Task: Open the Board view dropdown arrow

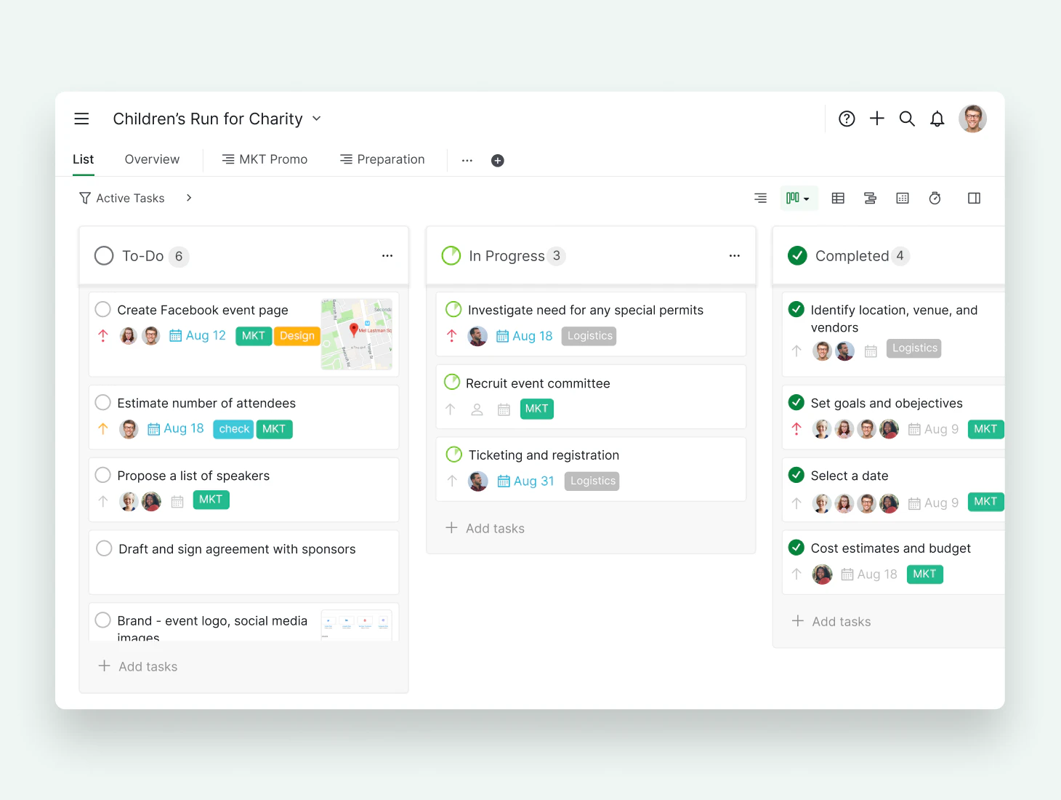Action: tap(807, 198)
